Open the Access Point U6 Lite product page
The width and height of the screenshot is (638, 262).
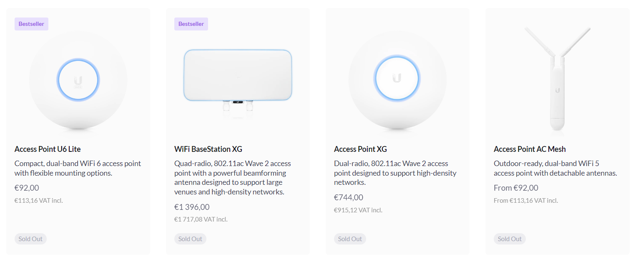click(x=48, y=149)
